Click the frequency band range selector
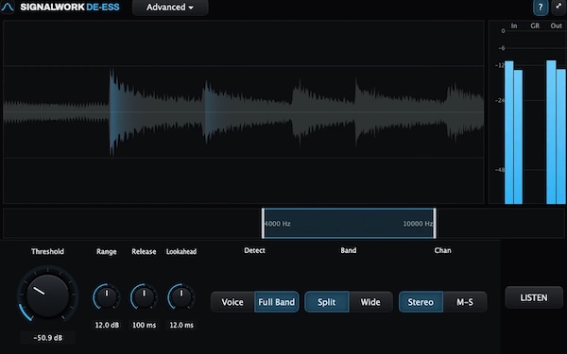Image resolution: width=567 pixels, height=354 pixels. [x=349, y=223]
